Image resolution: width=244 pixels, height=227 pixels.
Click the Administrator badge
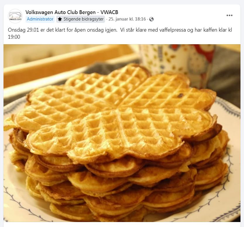point(40,19)
